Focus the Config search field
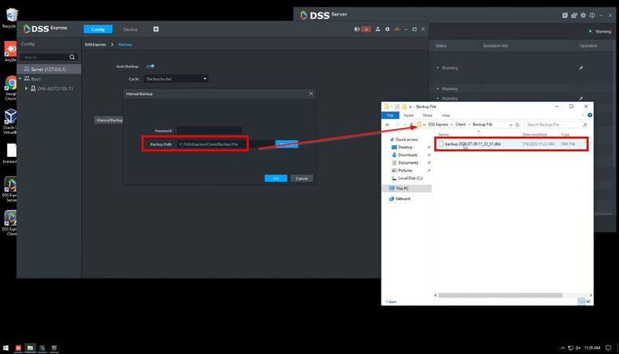Image resolution: width=619 pixels, height=354 pixels. click(x=45, y=57)
